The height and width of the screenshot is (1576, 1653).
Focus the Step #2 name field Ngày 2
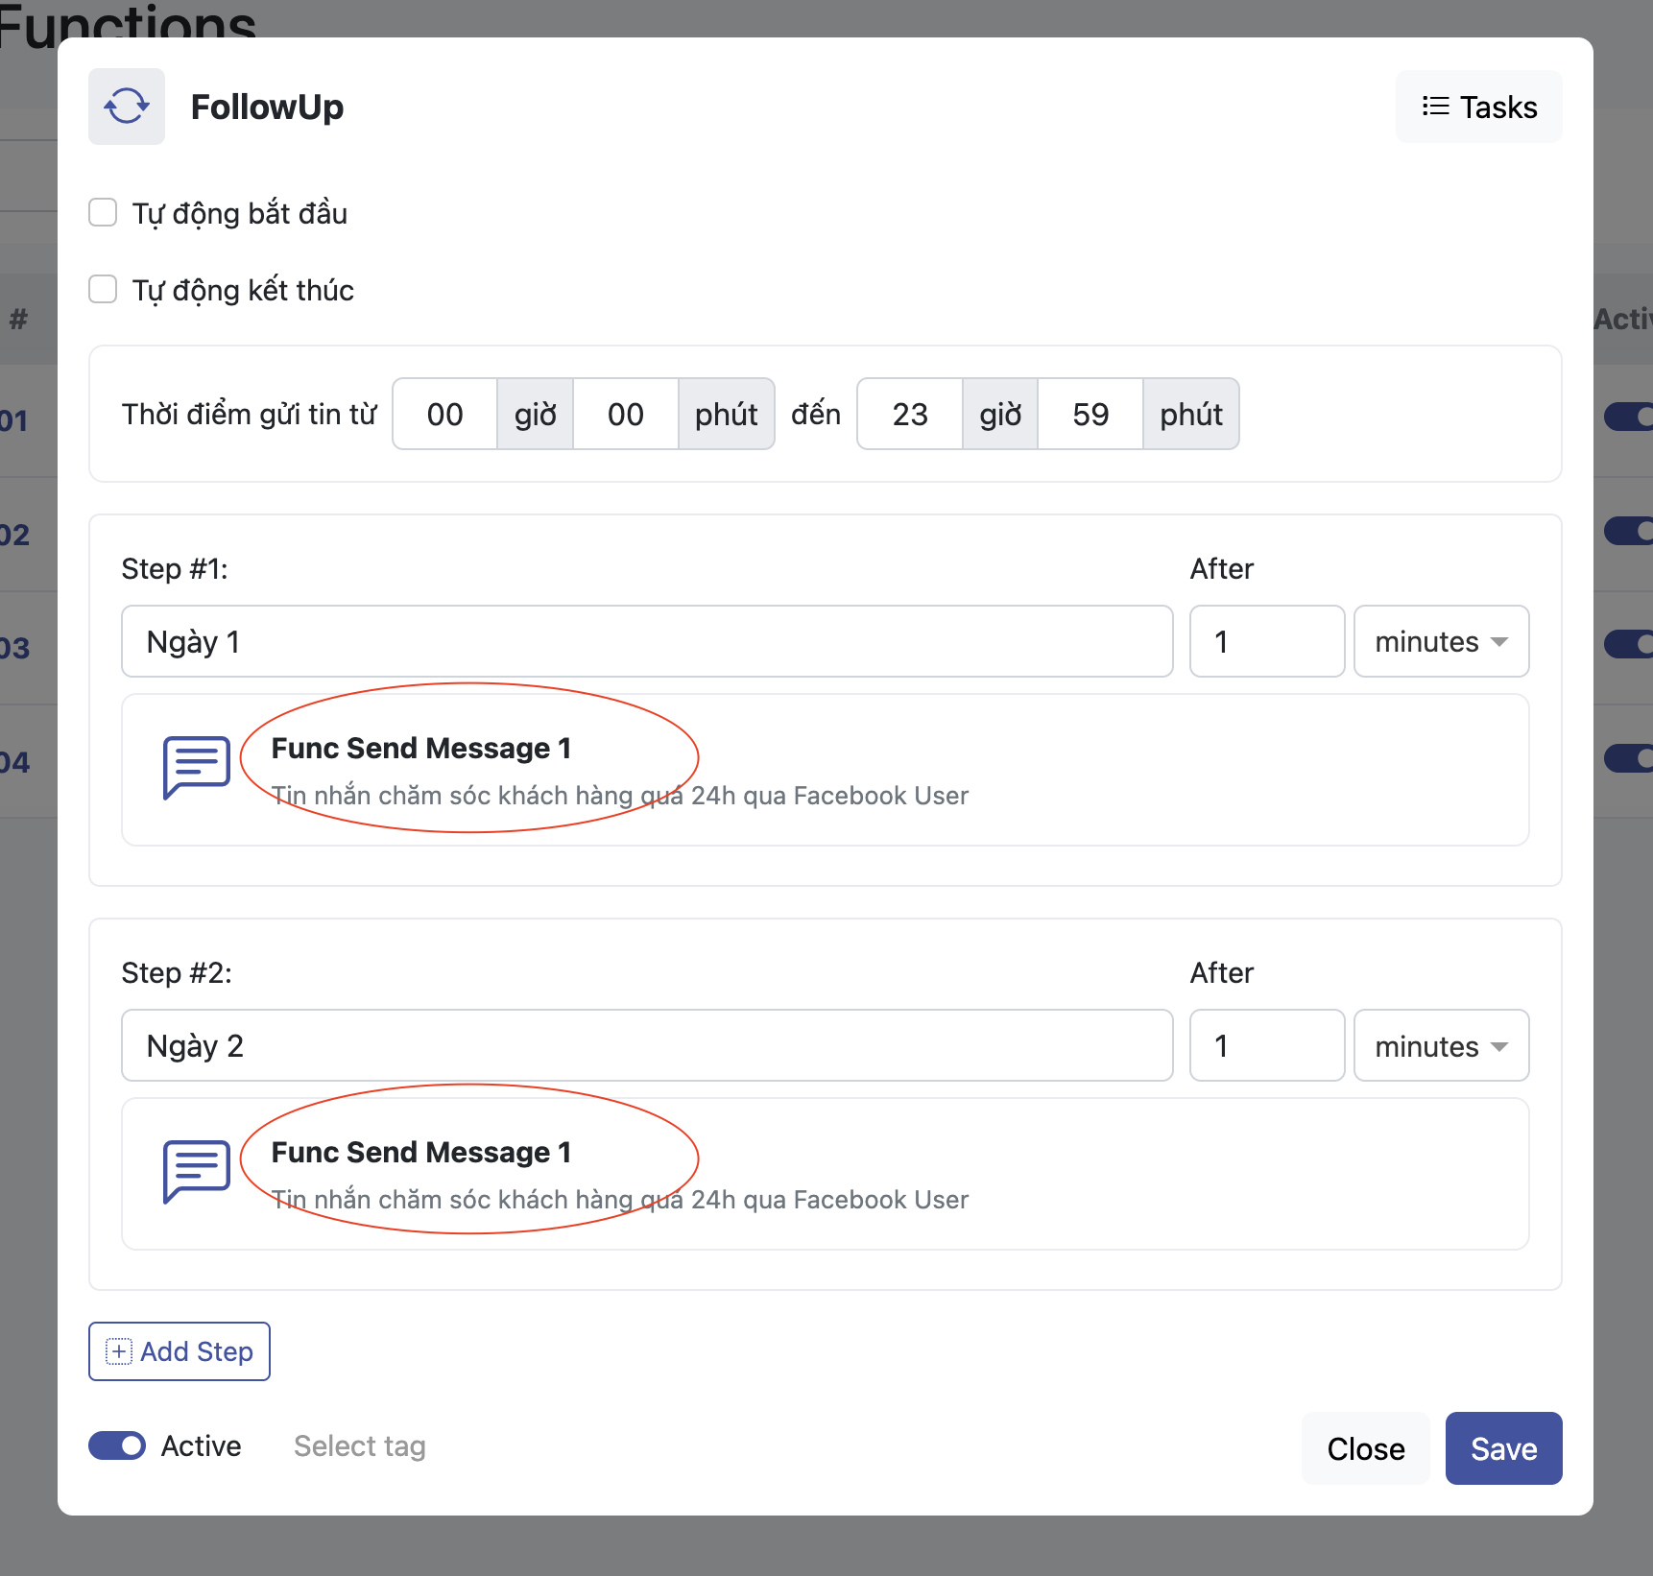pos(646,1045)
